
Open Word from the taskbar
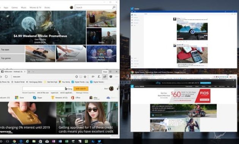[x=60, y=141]
